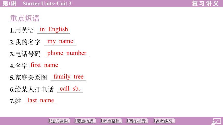Viewport: 223px width, 125px height.
Task: Open the 知识建构 section
Action: coord(59,121)
